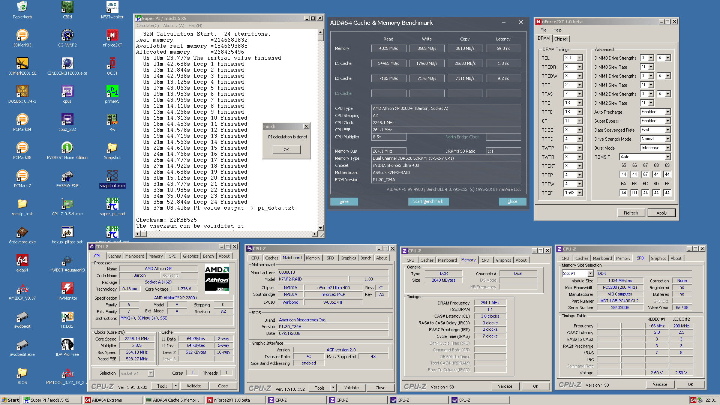Image resolution: width=720 pixels, height=405 pixels.
Task: Click the Super PI horizontal scrollbar right arrow
Action: point(314,234)
